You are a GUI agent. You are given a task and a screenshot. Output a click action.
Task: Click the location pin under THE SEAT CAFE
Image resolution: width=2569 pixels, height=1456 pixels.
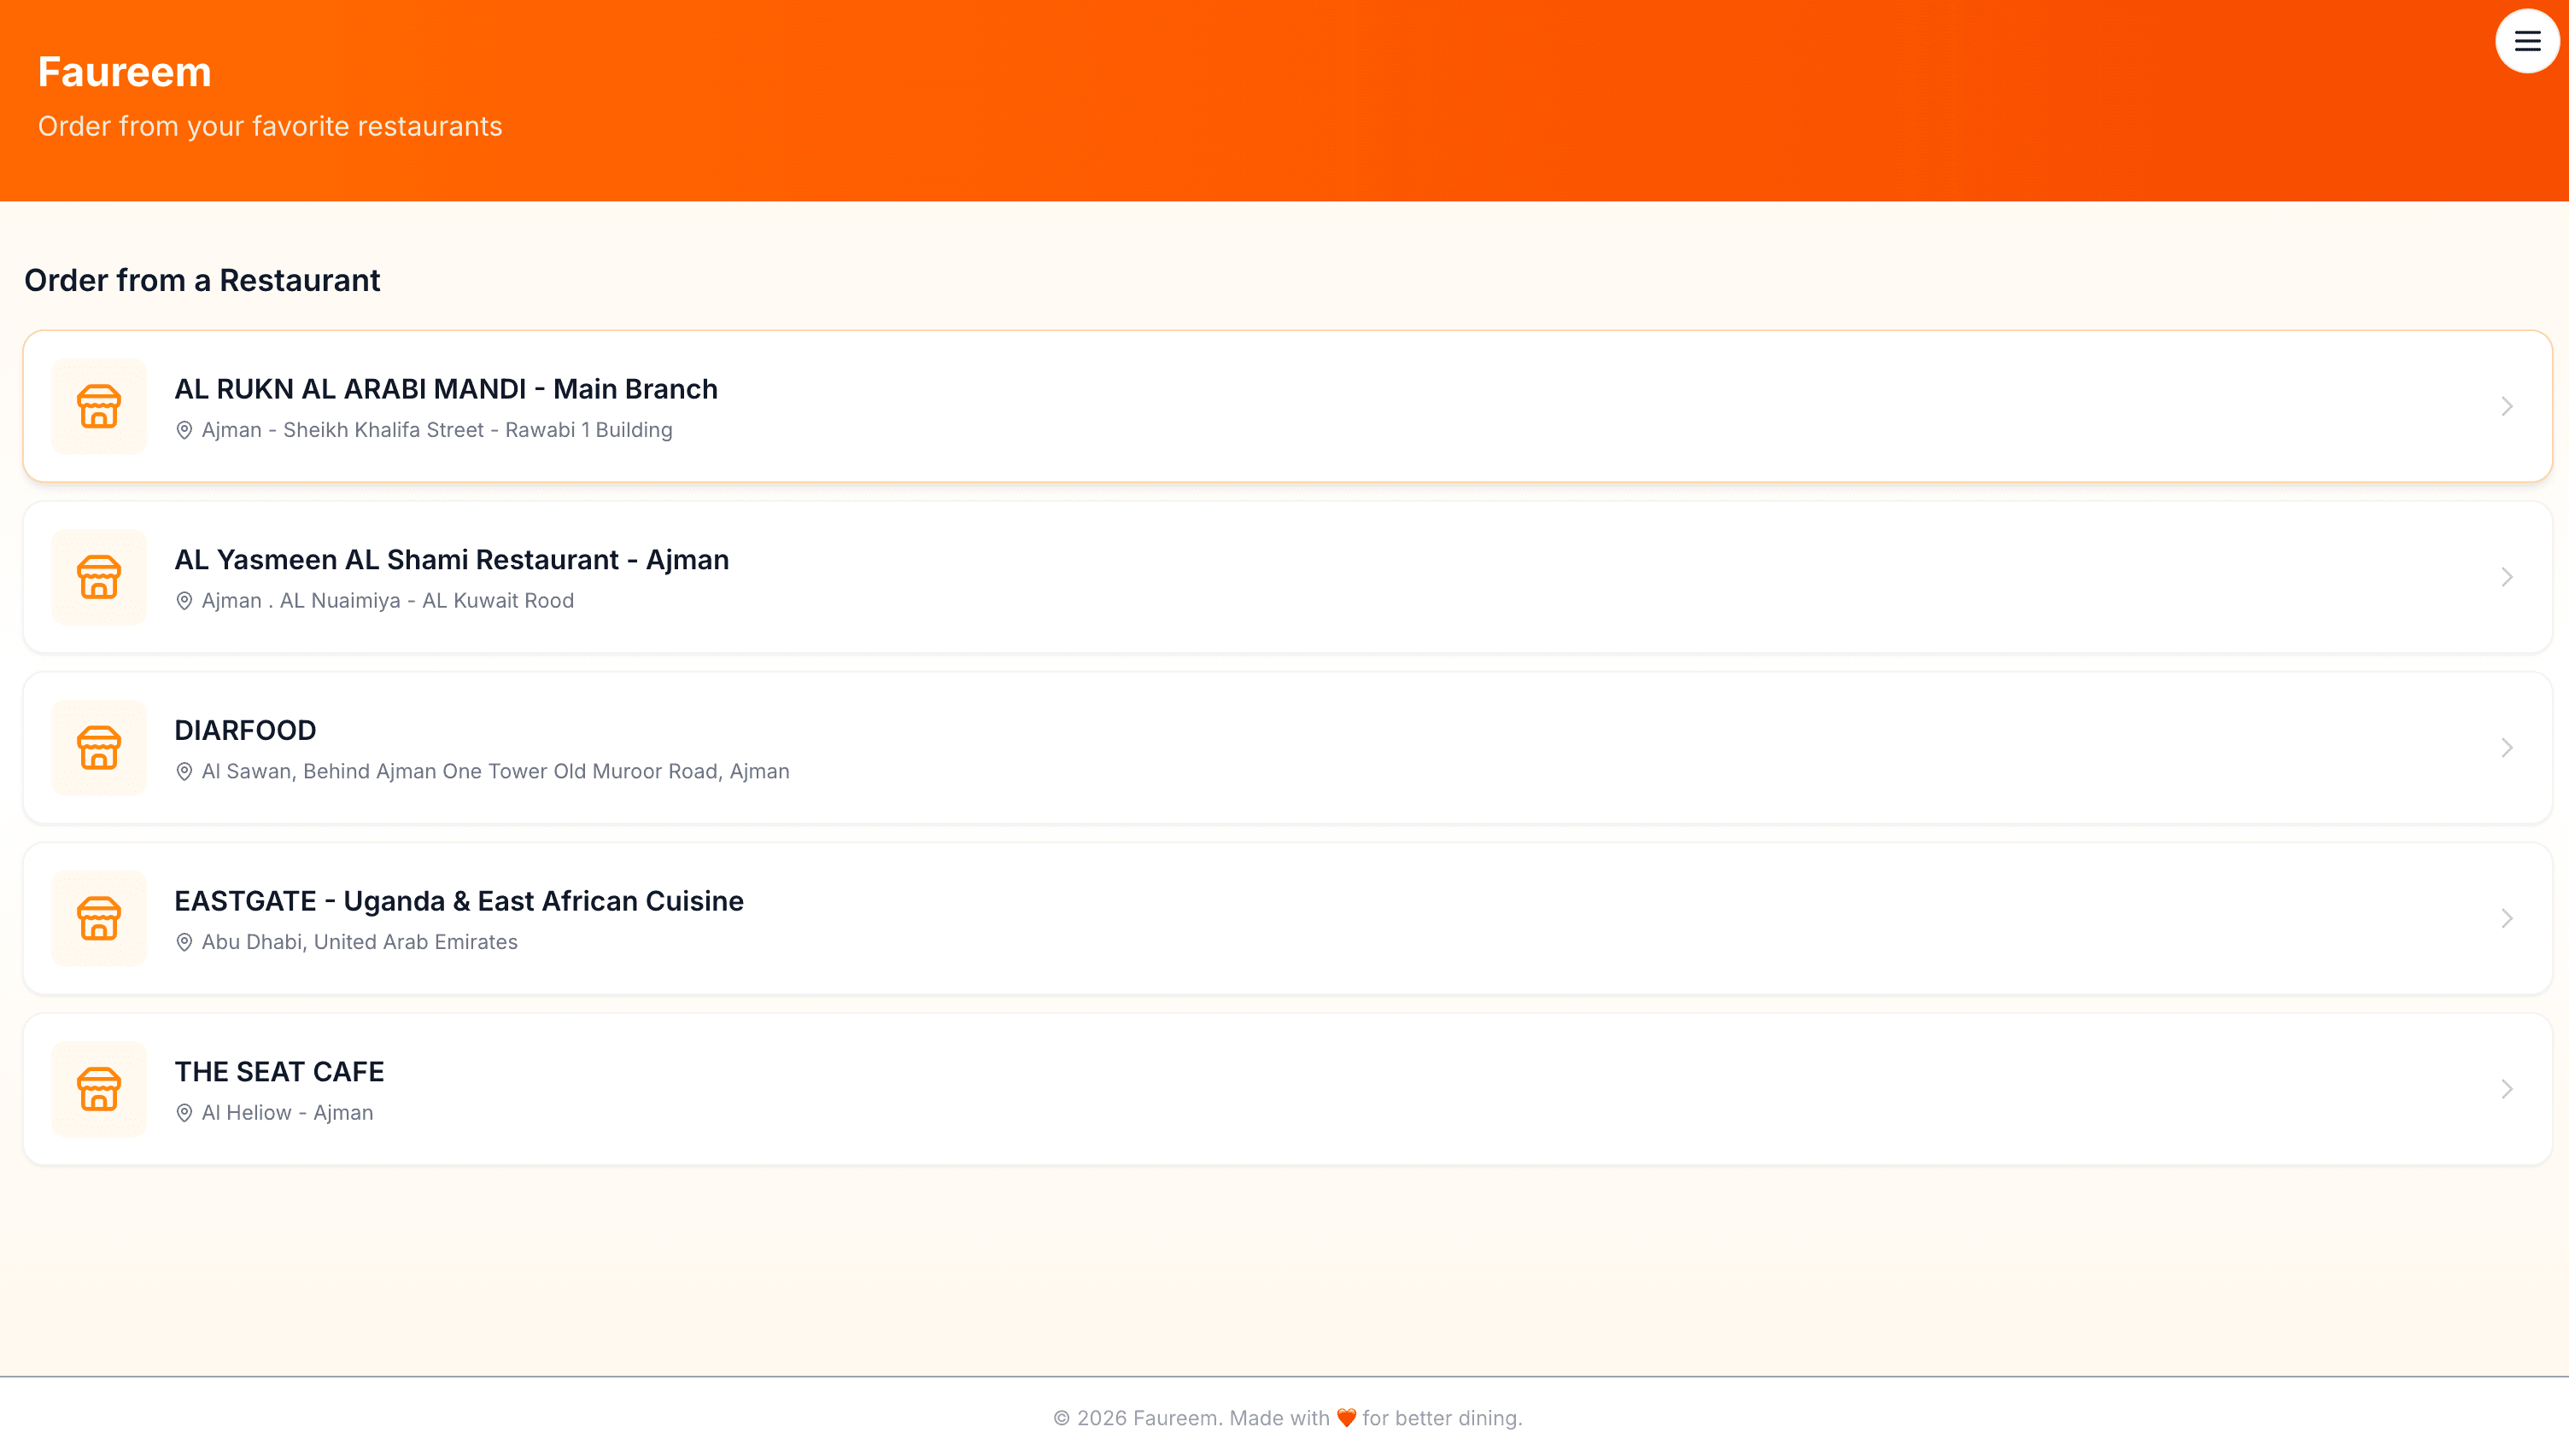(184, 1112)
